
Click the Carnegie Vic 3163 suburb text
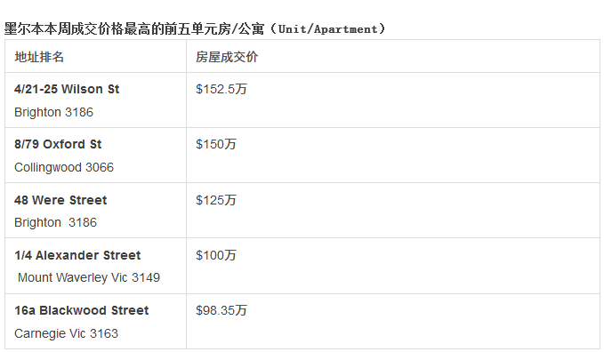66,333
